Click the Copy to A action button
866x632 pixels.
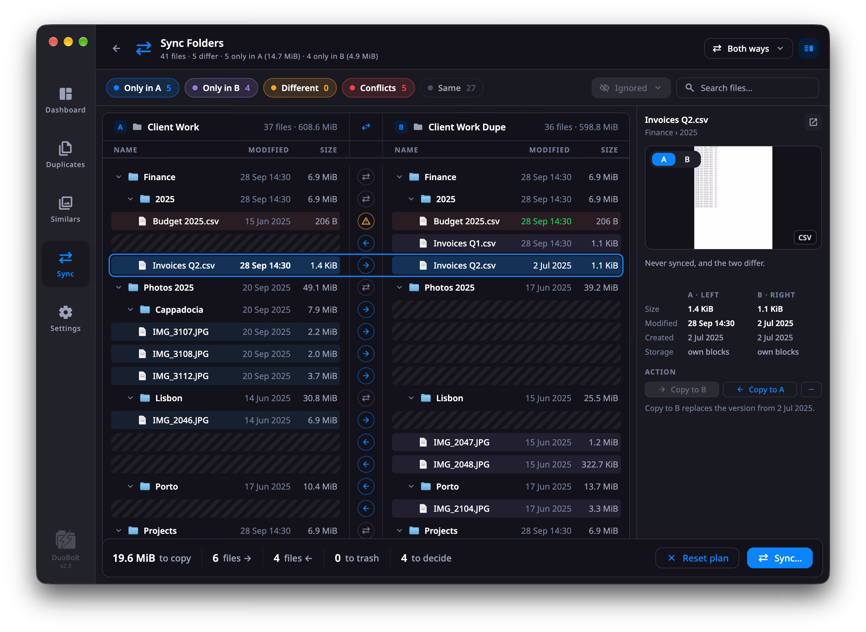[759, 389]
